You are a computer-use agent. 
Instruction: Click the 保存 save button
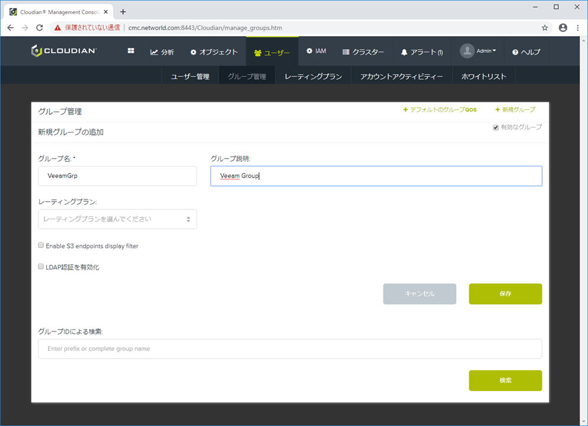click(x=505, y=293)
